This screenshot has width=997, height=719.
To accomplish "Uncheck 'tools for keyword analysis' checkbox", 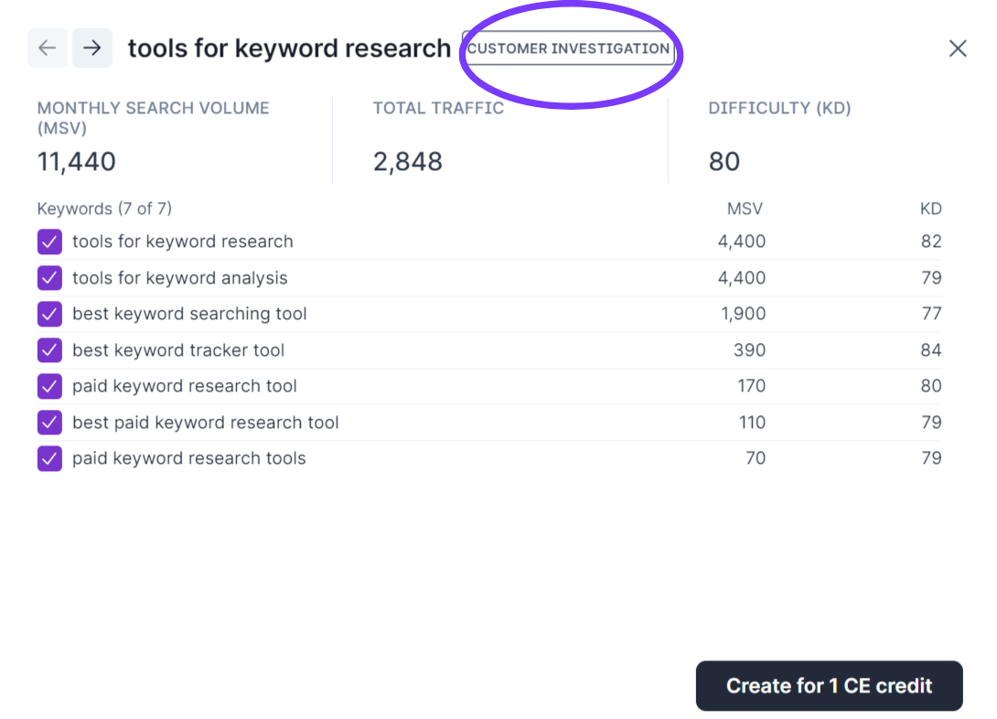I will point(49,278).
